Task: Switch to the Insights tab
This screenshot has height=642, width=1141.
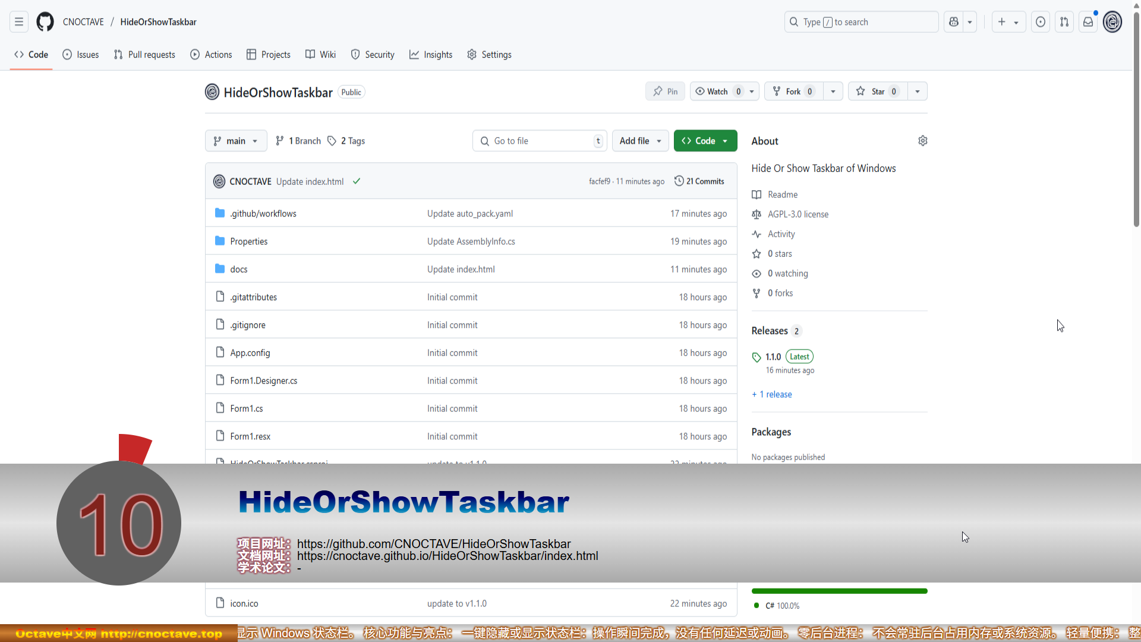Action: click(x=431, y=55)
